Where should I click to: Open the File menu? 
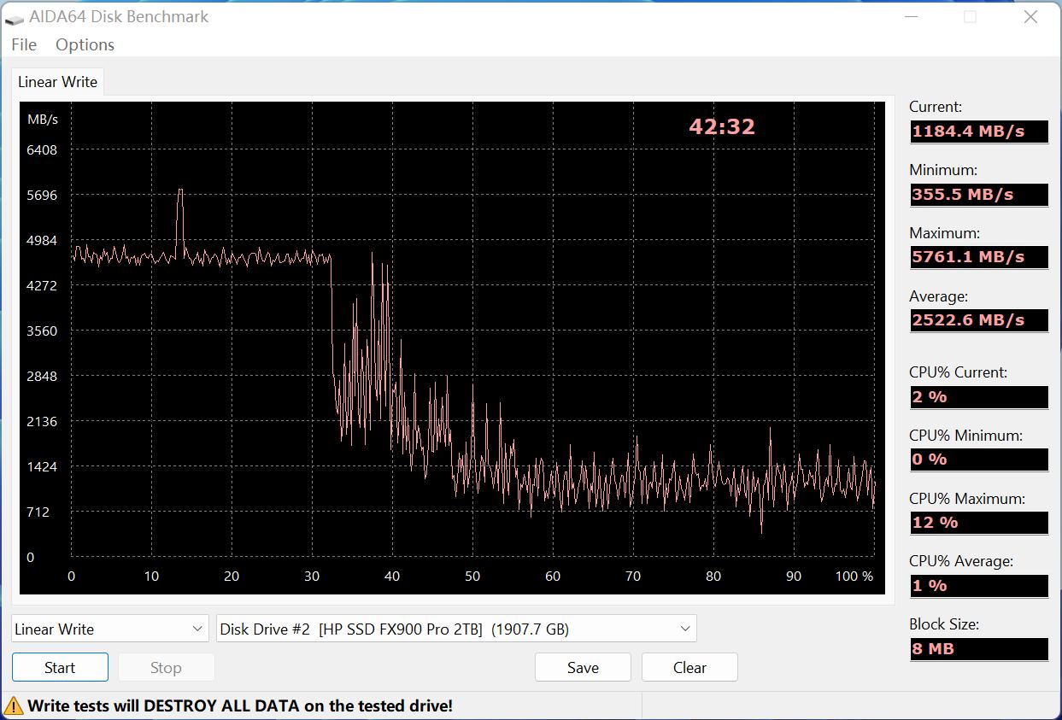(24, 44)
